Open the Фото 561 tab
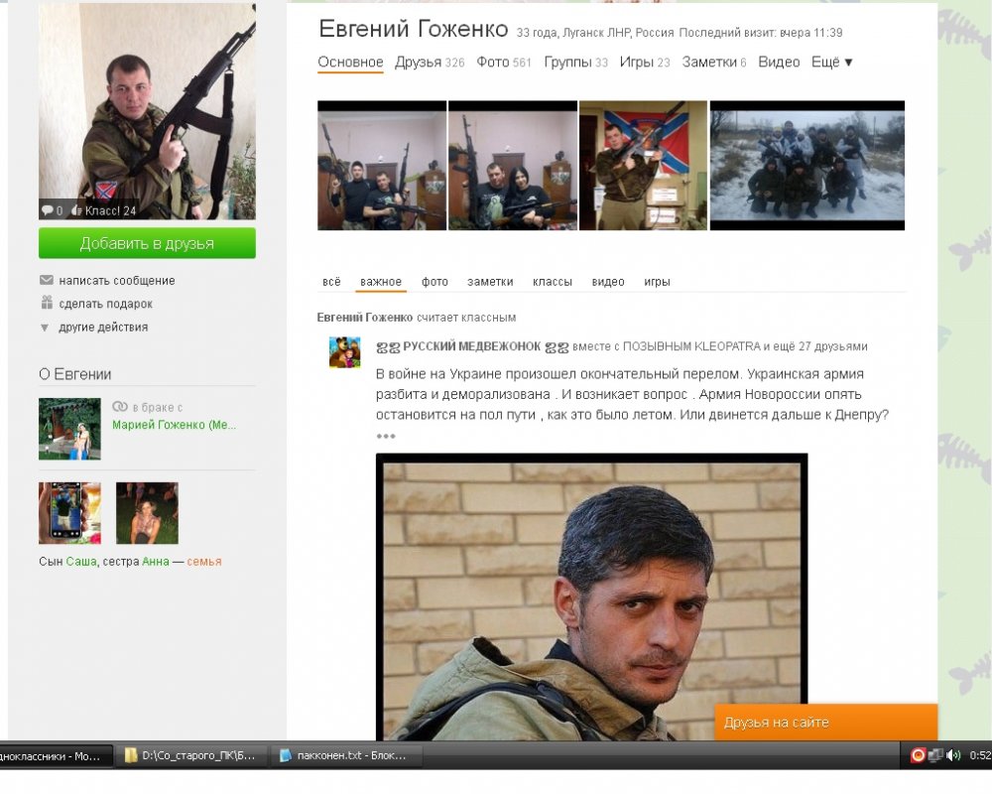 click(x=504, y=63)
